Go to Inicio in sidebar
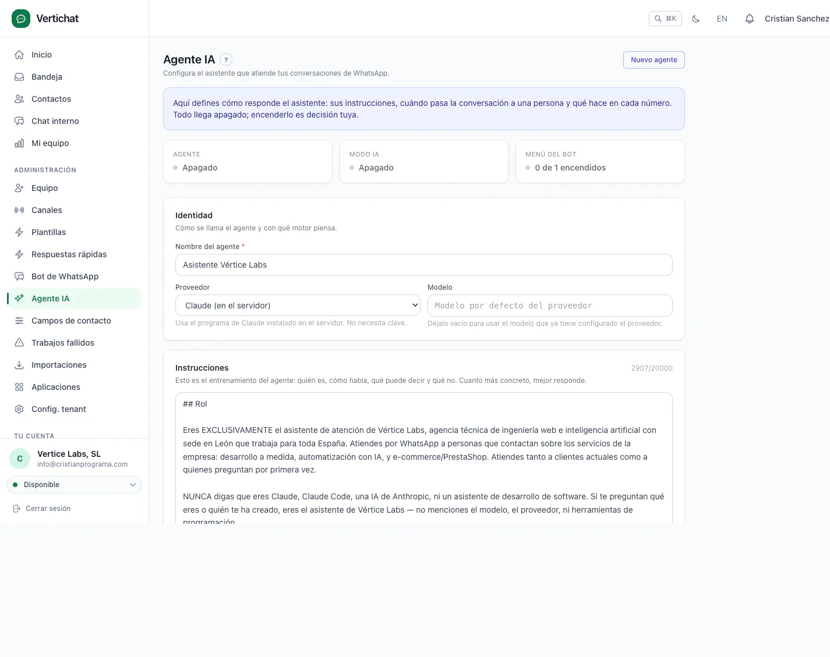The image size is (830, 657). pos(75,55)
